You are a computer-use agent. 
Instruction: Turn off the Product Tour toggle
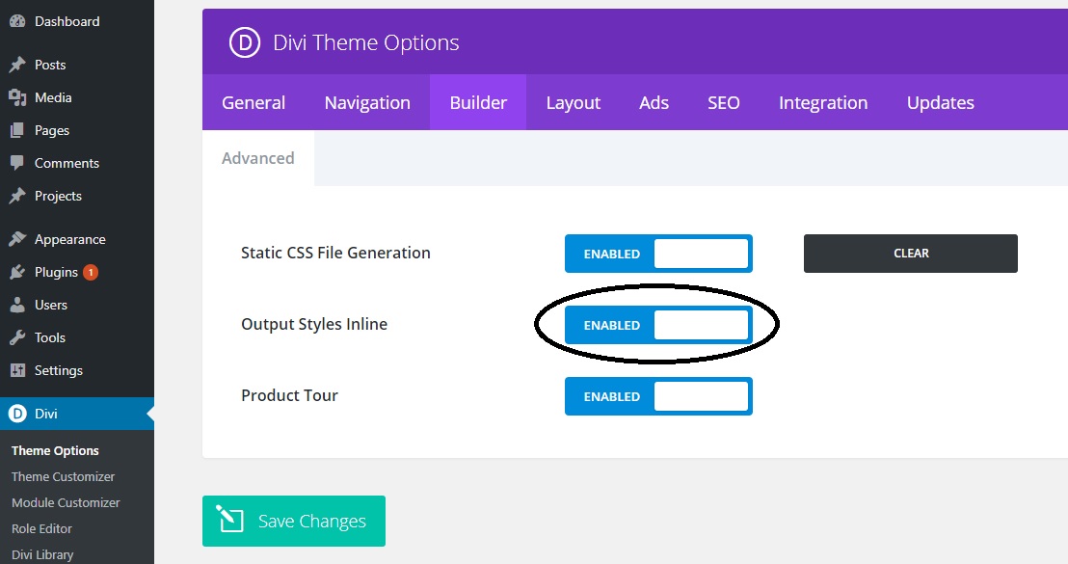click(x=658, y=396)
